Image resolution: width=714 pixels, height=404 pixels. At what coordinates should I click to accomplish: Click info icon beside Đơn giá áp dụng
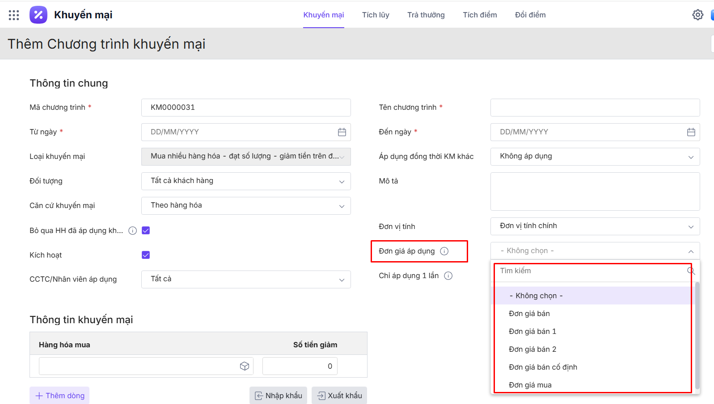tap(444, 251)
